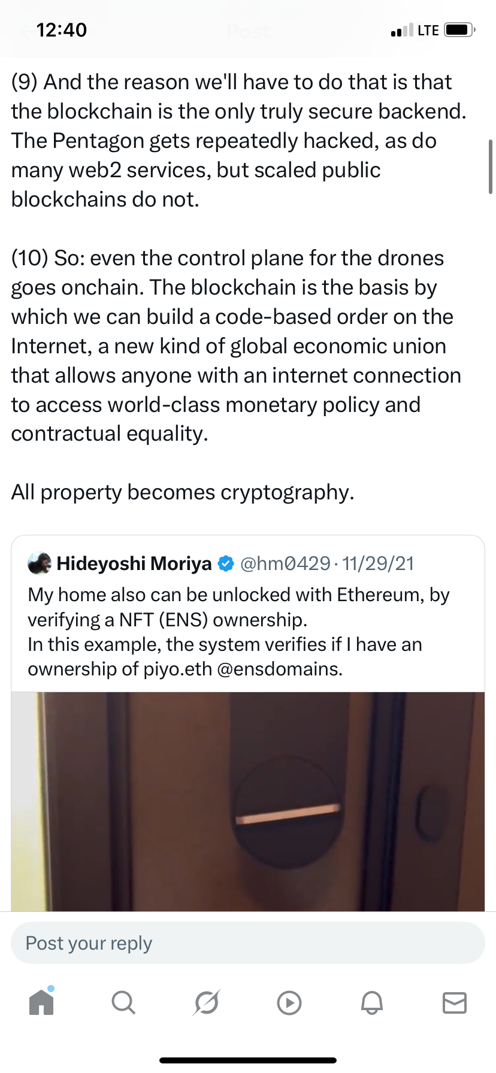Play the door lock video thumbnail
The image size is (496, 1073).
tap(248, 801)
